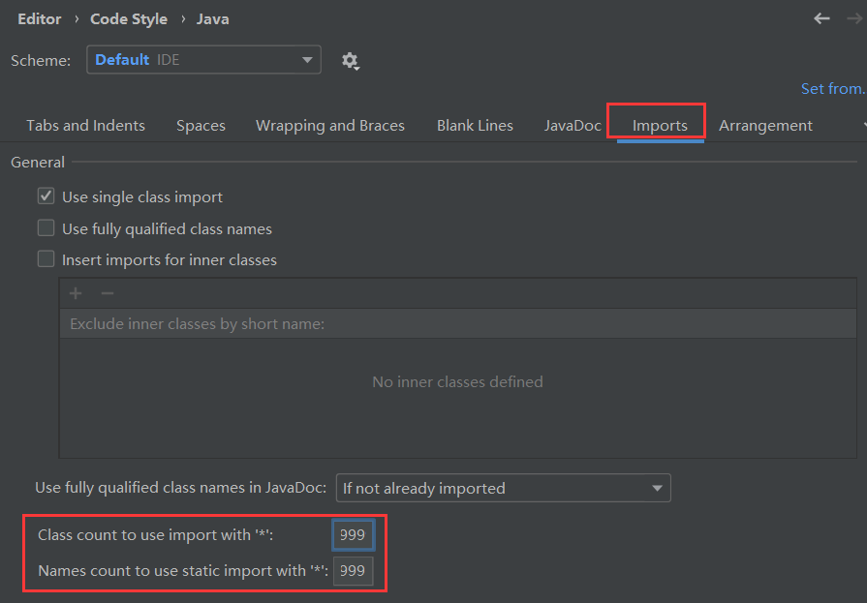867x603 pixels.
Task: Enable Insert imports for inner classes
Action: coord(46,259)
